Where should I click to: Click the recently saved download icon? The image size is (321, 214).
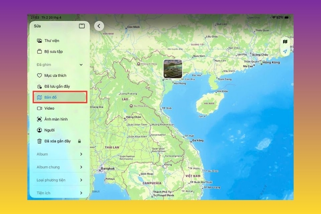[x=39, y=86]
